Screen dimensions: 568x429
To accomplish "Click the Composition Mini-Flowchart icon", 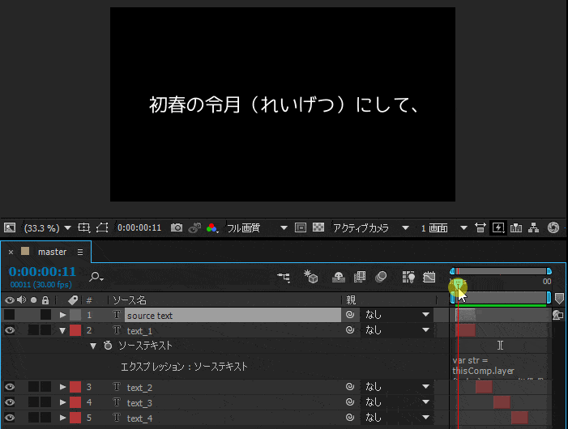I will pos(284,277).
